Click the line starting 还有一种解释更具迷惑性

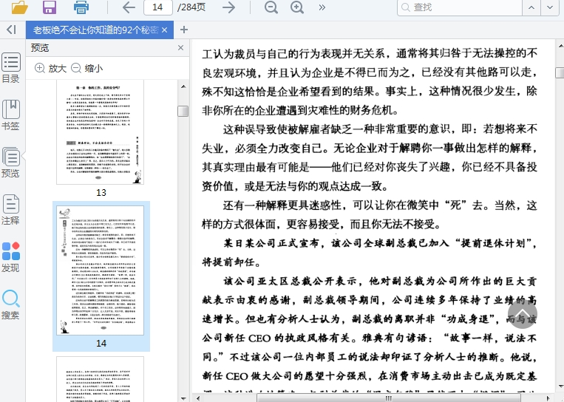pyautogui.click(x=380, y=205)
